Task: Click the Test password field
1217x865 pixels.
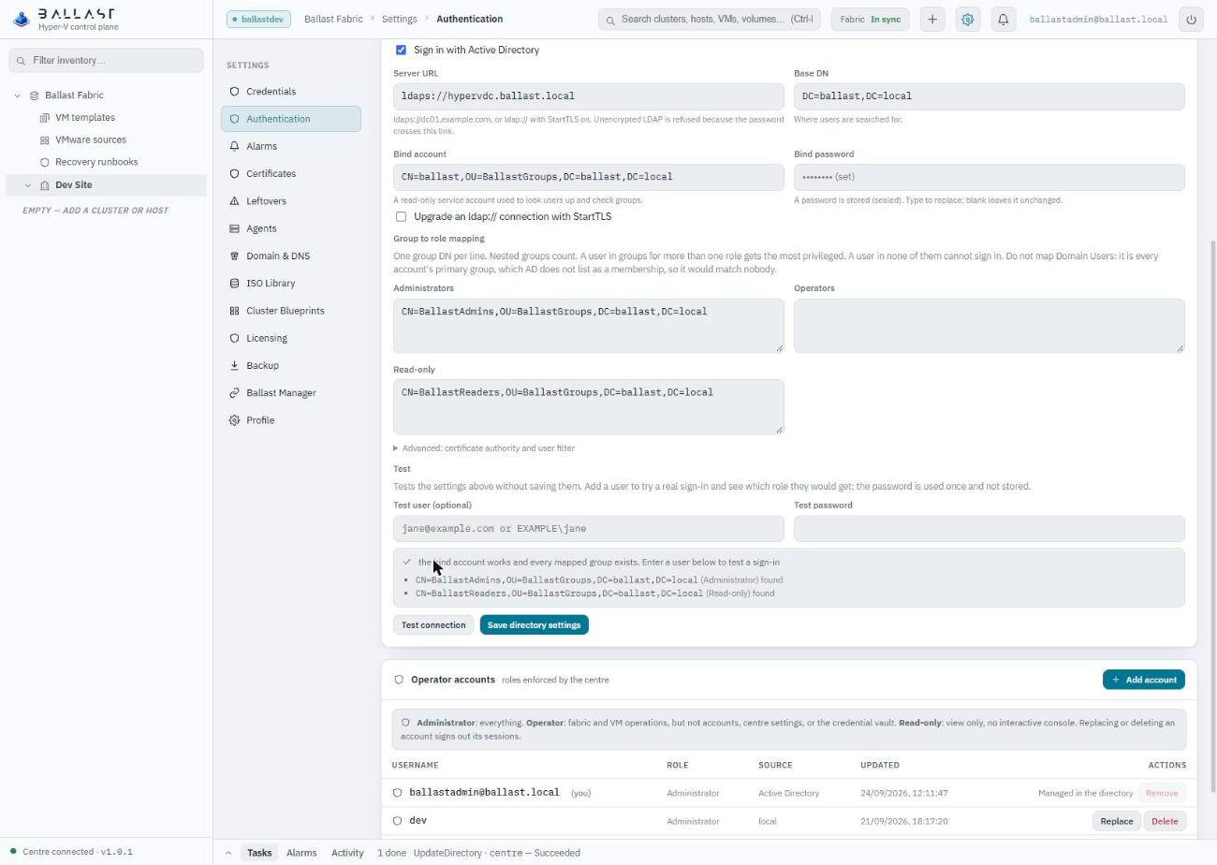Action: [x=990, y=529]
